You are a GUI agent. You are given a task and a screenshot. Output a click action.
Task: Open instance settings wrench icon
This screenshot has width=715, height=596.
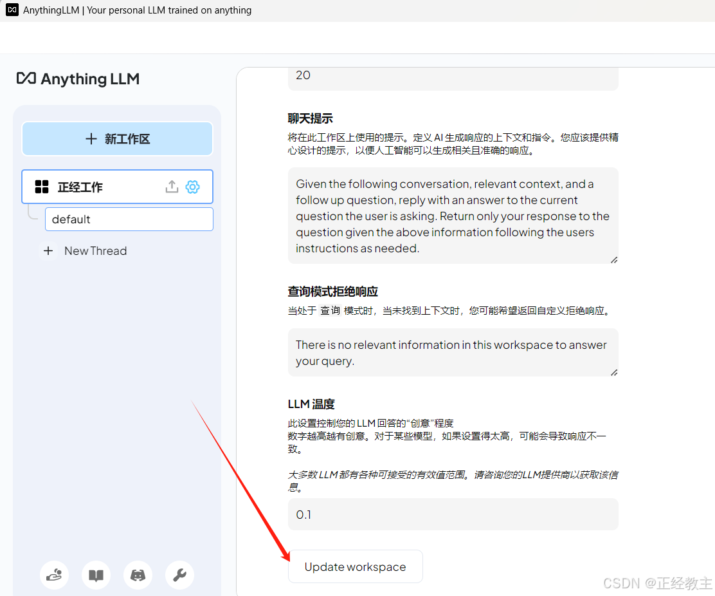click(179, 575)
